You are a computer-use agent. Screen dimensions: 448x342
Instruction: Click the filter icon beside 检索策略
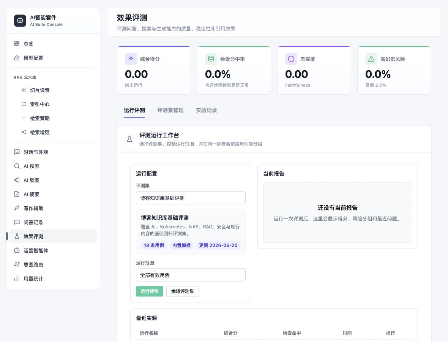pyautogui.click(x=24, y=118)
